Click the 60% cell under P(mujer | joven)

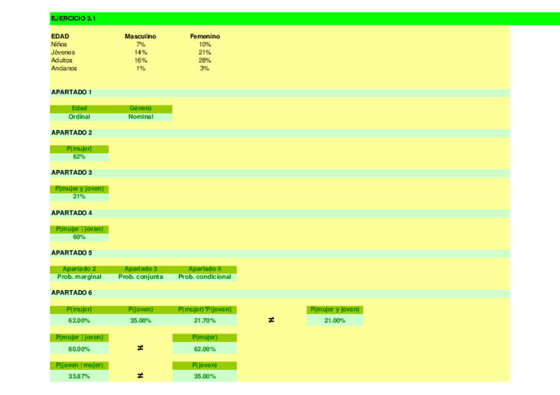click(79, 237)
